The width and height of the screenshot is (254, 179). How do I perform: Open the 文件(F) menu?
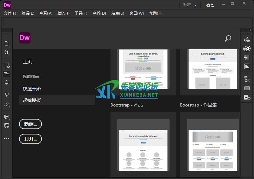[10, 13]
